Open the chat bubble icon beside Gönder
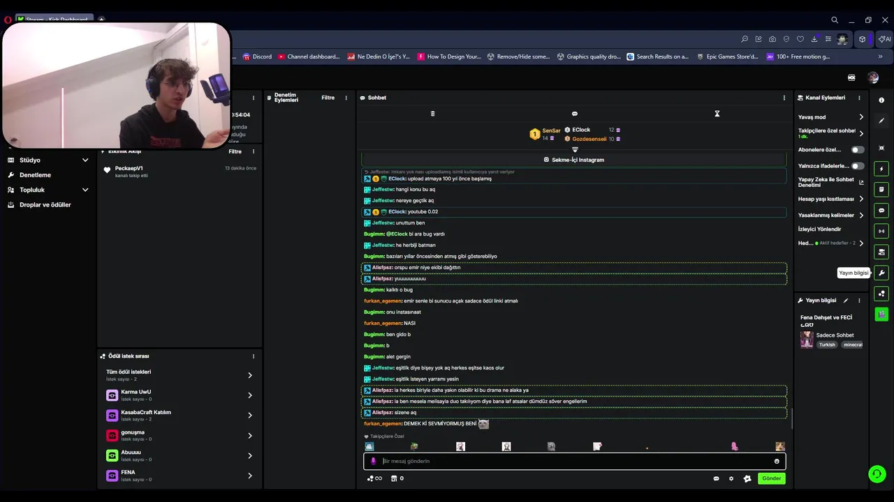The height and width of the screenshot is (502, 894). tap(716, 478)
